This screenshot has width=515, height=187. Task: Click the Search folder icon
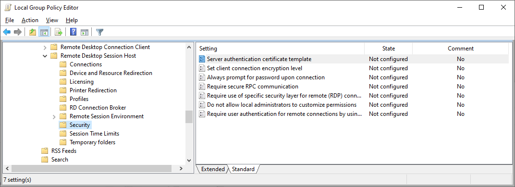[x=45, y=160]
